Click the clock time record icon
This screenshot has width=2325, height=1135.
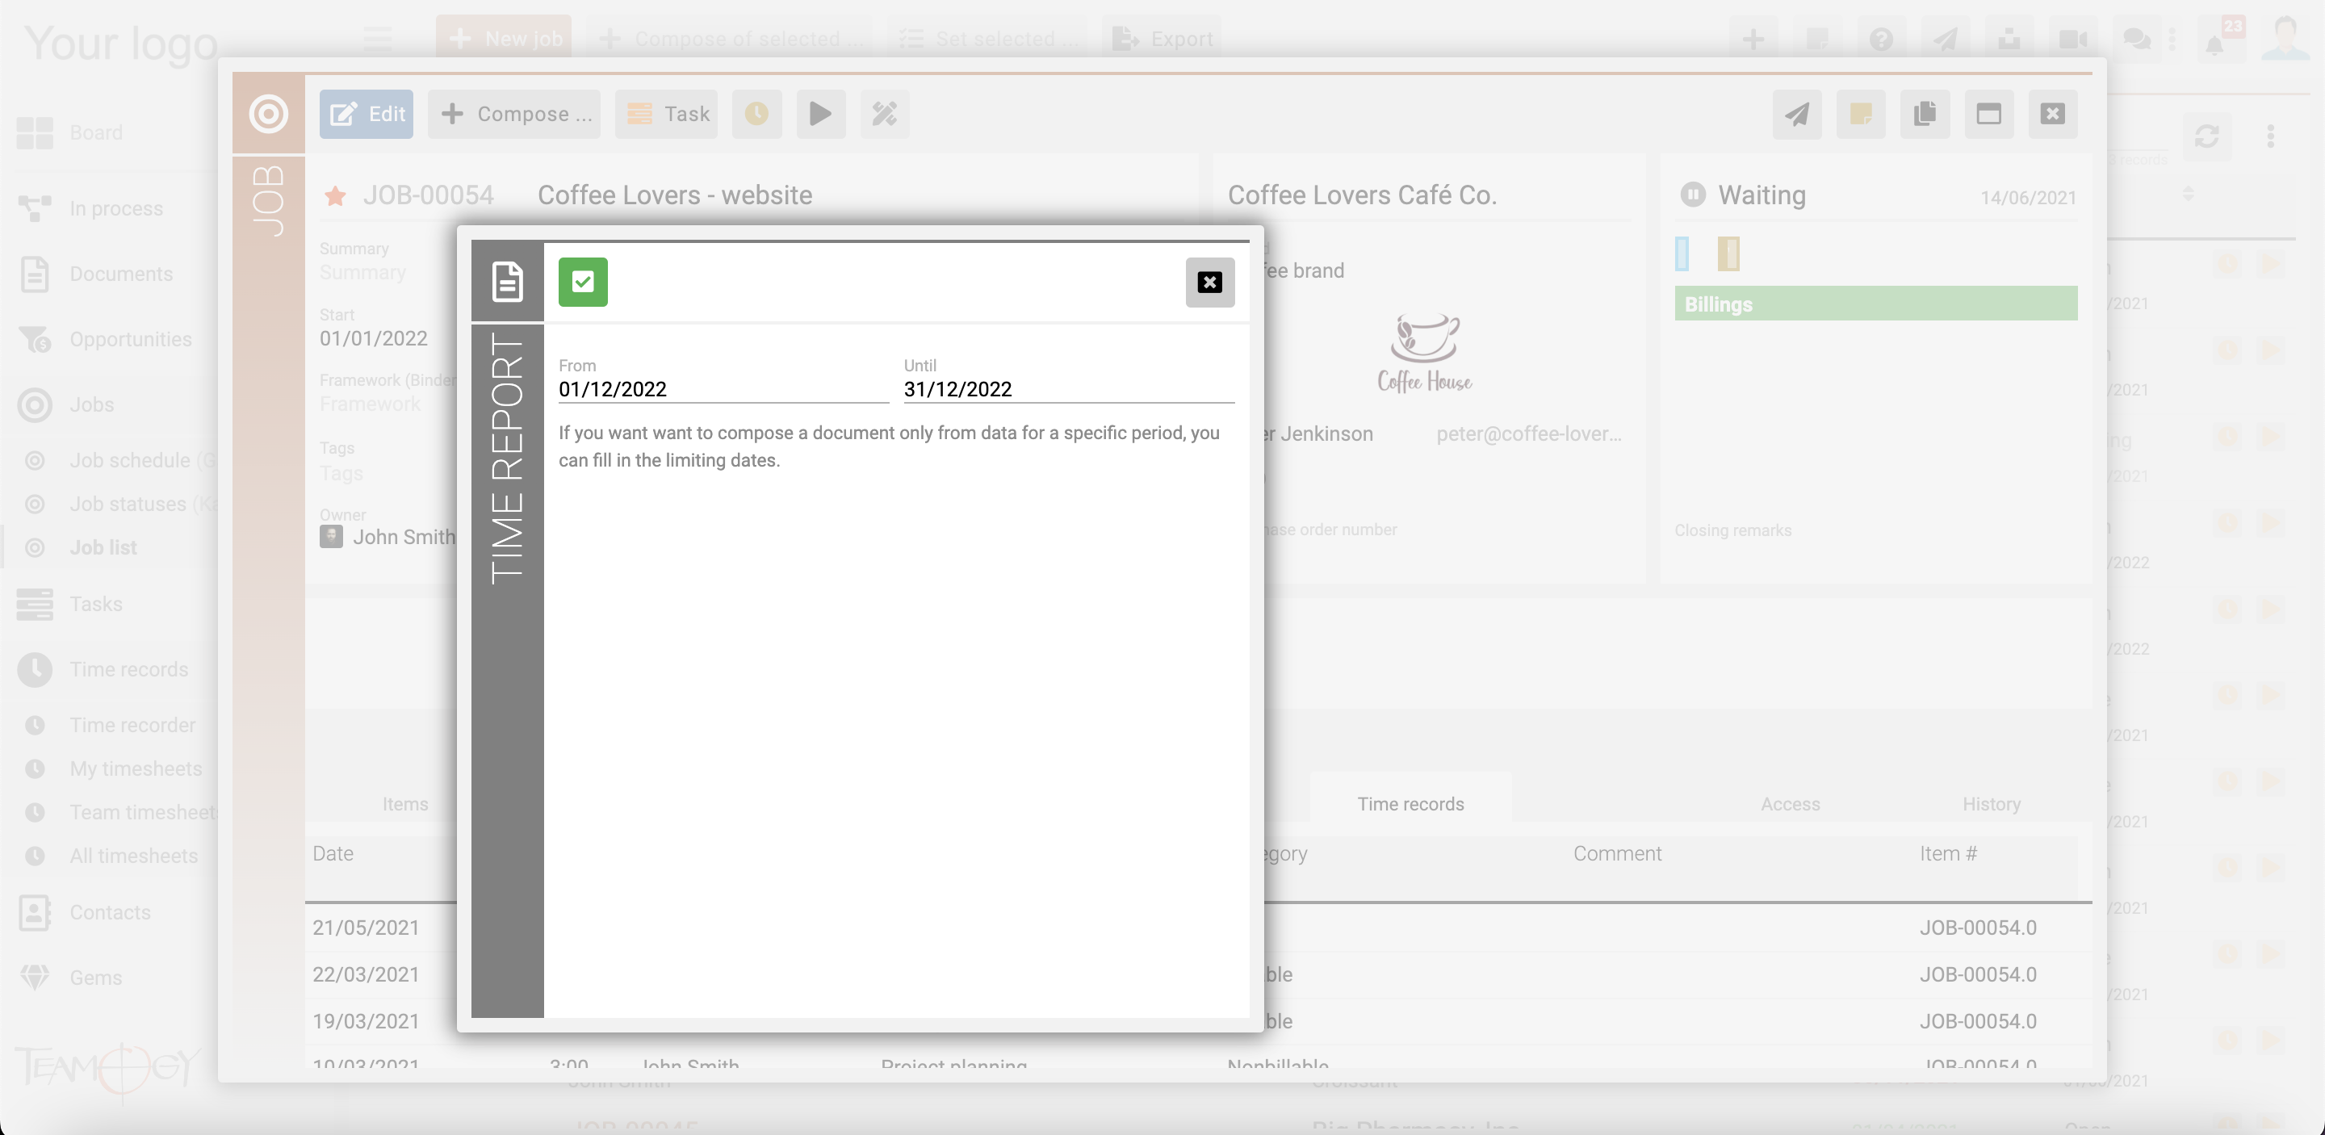[x=756, y=114]
